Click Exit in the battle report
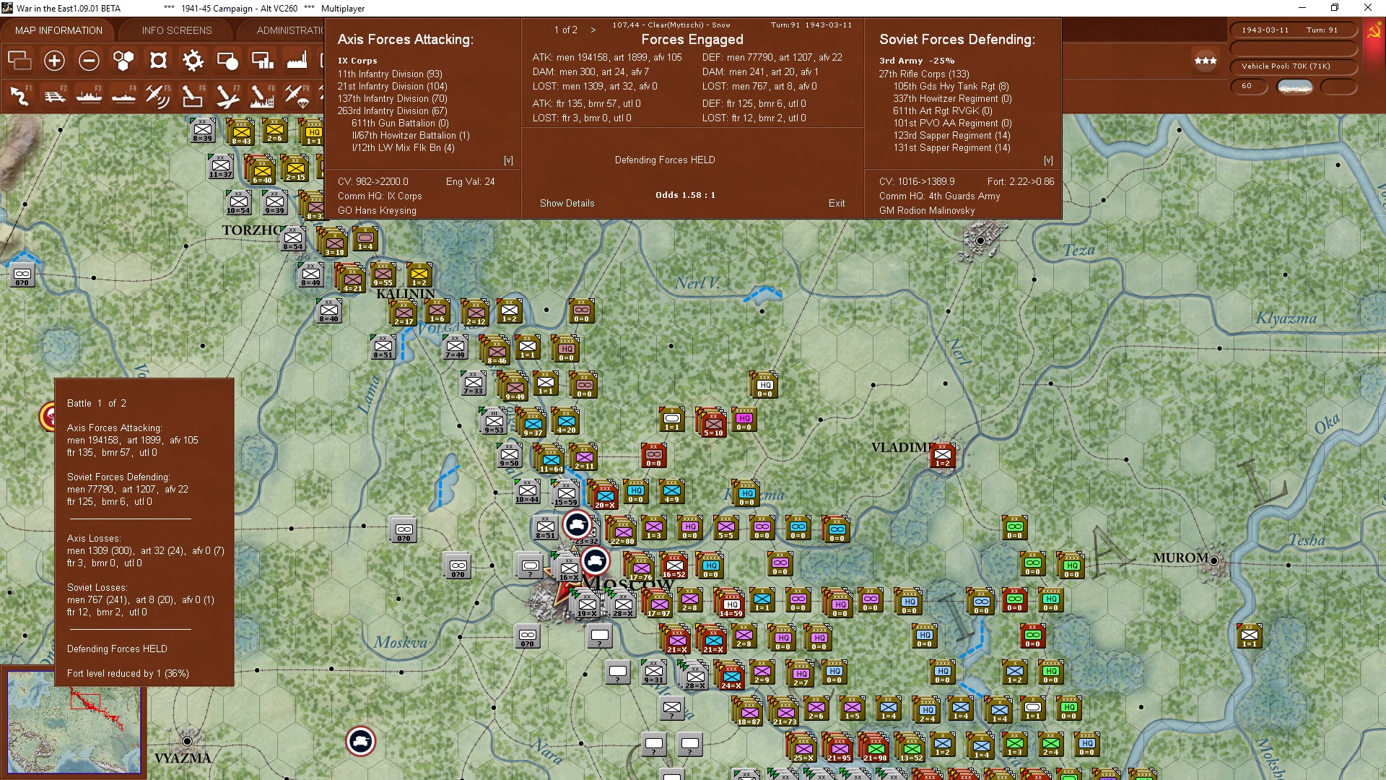1386x780 pixels. [x=837, y=203]
